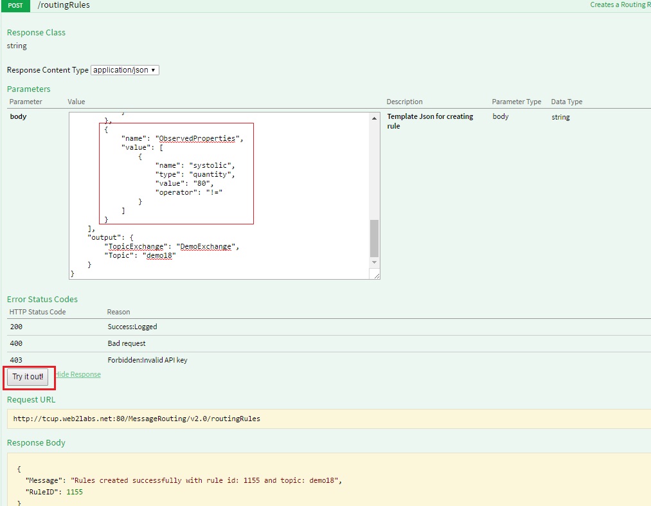This screenshot has width=651, height=506.
Task: Click the 200 status code row
Action: pos(329,327)
